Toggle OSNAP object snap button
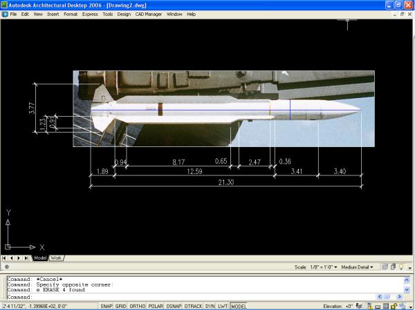This screenshot has width=415, height=310. click(173, 306)
